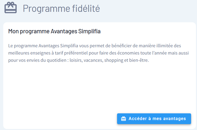
Task: Click the Programme fidélité page heading
Action: tap(61, 8)
